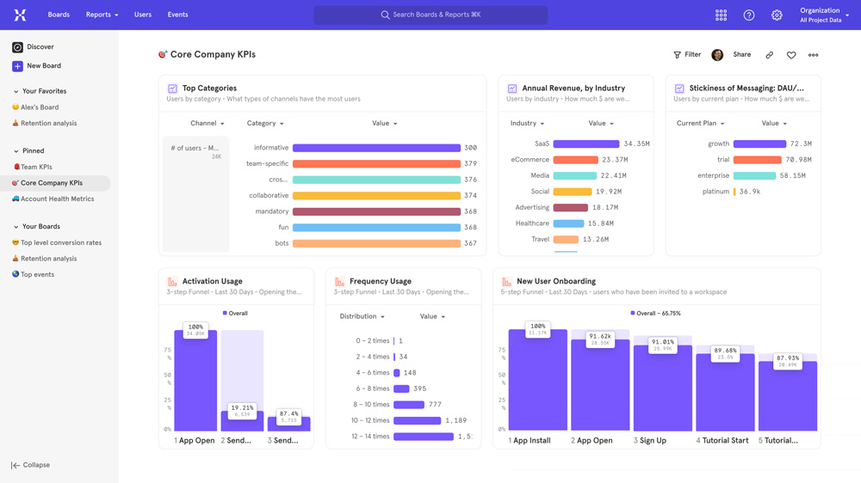Screen dimensions: 861x483
Task: Open the board's three-dot more menu
Action: [813, 55]
